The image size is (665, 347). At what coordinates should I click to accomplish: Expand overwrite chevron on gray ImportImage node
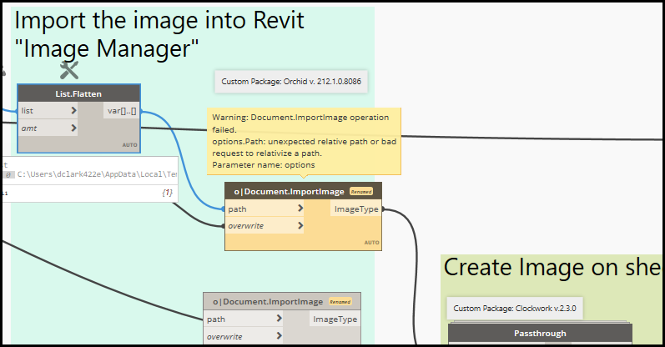pyautogui.click(x=279, y=336)
